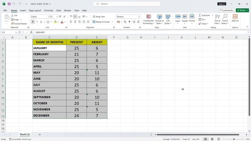Screen dimensions: 251x141
Task: Toggle Underline formatting
Action: coord(41,22)
